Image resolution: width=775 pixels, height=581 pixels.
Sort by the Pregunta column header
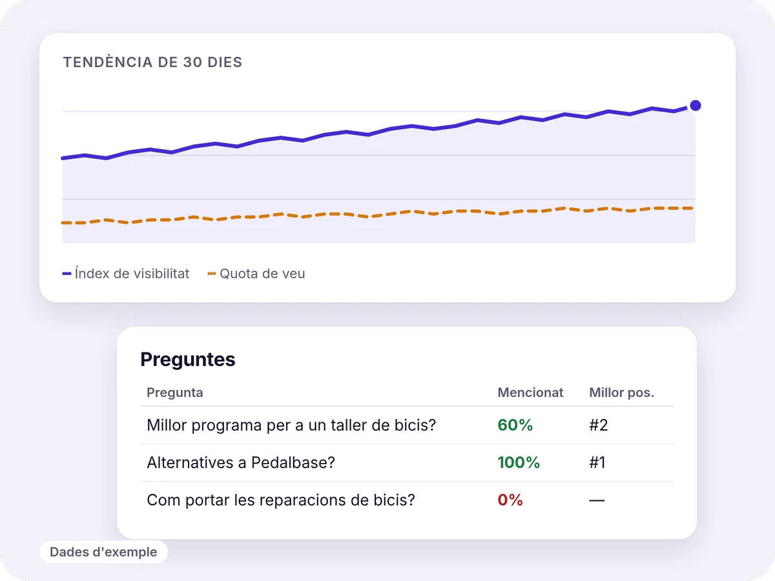[175, 392]
